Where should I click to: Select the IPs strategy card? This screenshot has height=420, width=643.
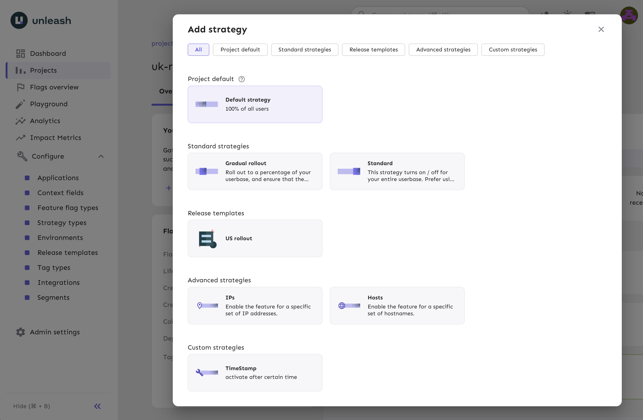click(x=255, y=306)
